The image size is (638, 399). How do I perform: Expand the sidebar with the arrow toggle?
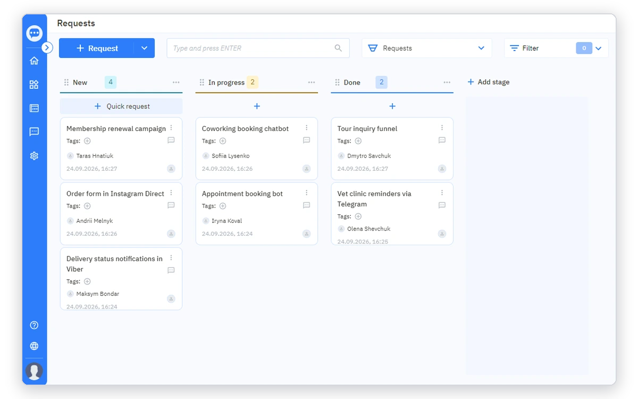pos(47,47)
